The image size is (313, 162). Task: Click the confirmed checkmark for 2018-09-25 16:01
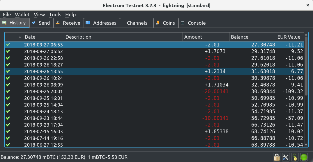click(8, 98)
